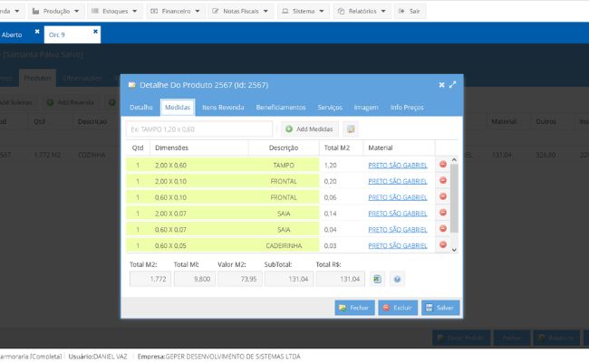Open material link in CADEIRINHA row

[x=398, y=246]
